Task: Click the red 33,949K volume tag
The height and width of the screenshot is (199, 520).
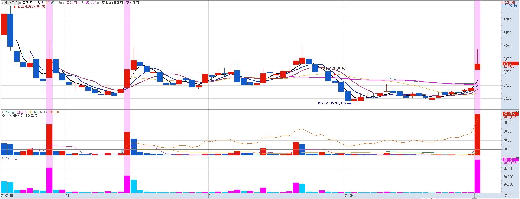Action: point(510,114)
